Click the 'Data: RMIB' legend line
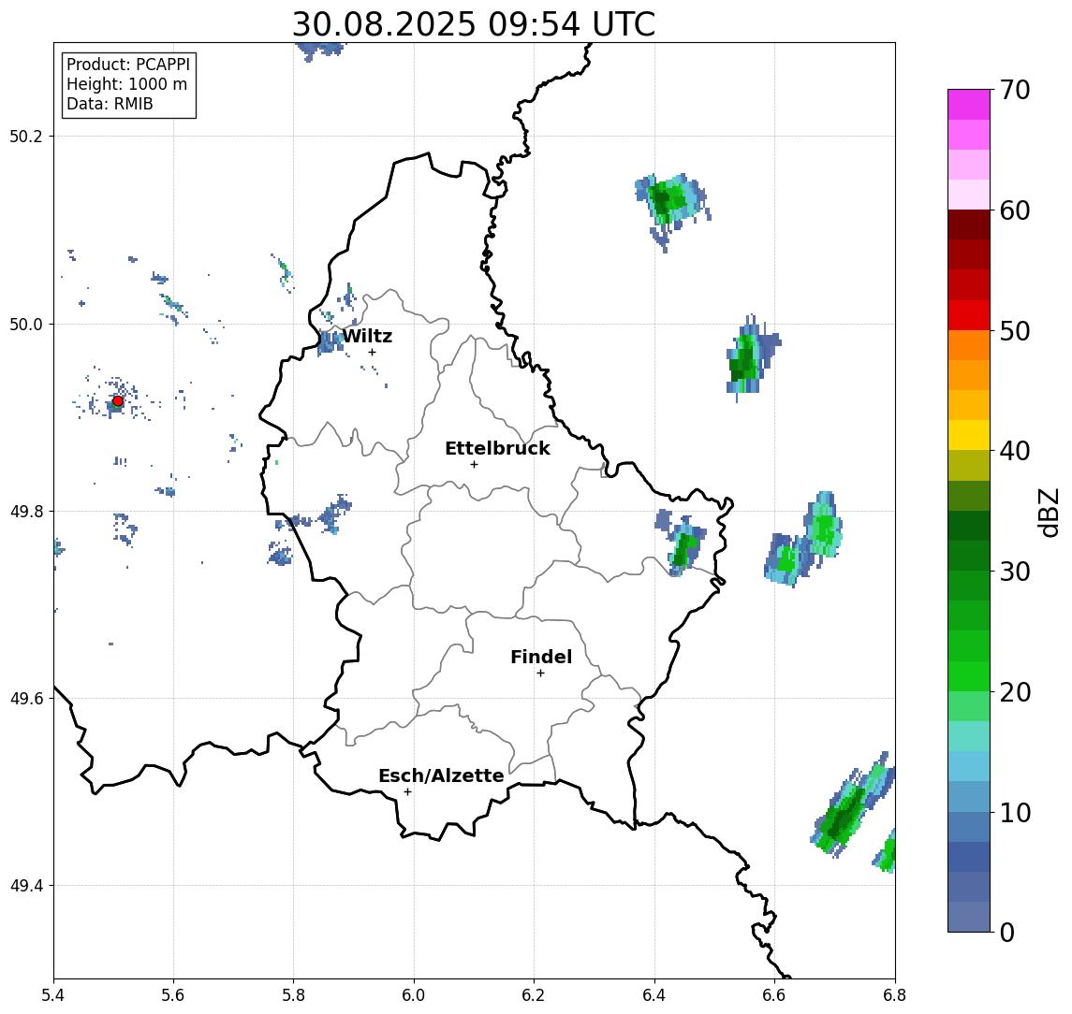The width and height of the screenshot is (1072, 1014). [110, 104]
